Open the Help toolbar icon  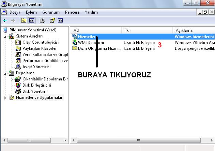[52, 20]
